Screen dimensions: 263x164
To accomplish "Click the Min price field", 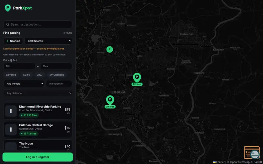I will click(19, 66).
